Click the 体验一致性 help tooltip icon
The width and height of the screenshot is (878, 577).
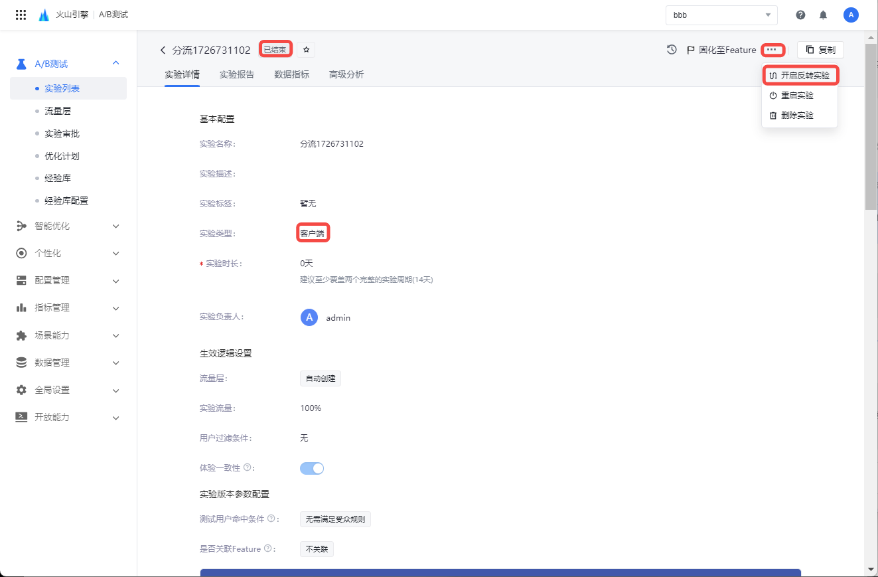pos(247,468)
